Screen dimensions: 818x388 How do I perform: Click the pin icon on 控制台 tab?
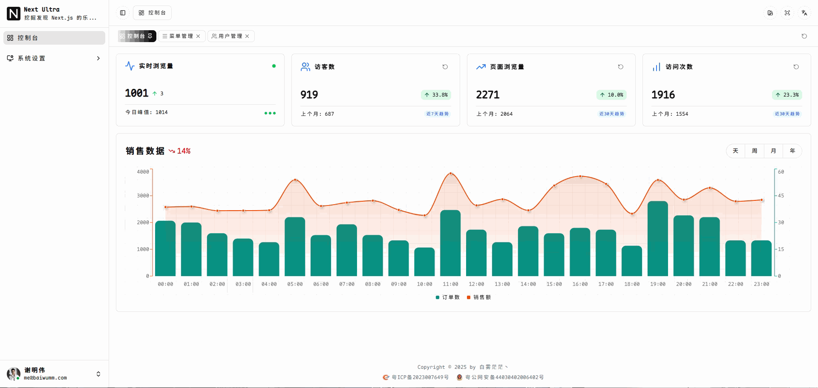(x=150, y=36)
